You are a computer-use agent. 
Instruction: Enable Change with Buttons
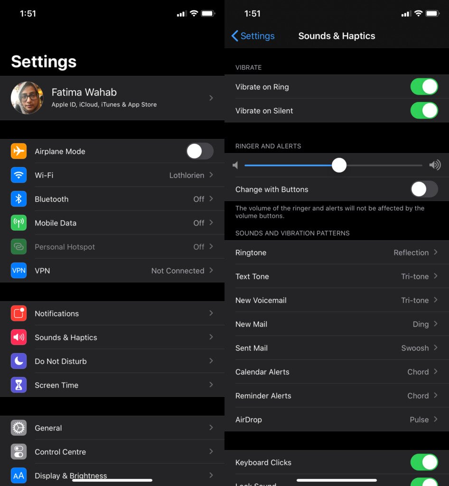(x=424, y=189)
